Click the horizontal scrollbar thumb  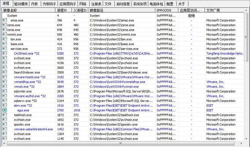click(121, 143)
